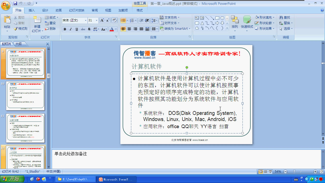This screenshot has width=325, height=183.
Task: Align text left
Action: tap(123, 29)
